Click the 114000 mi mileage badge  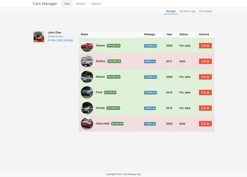click(150, 77)
